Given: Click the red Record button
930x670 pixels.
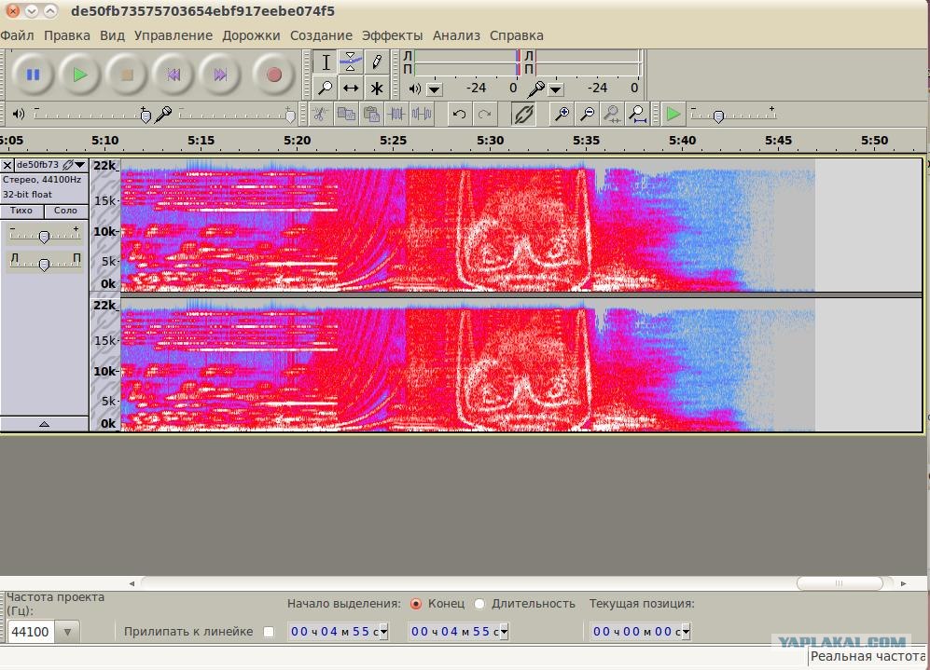Looking at the screenshot, I should pos(273,75).
